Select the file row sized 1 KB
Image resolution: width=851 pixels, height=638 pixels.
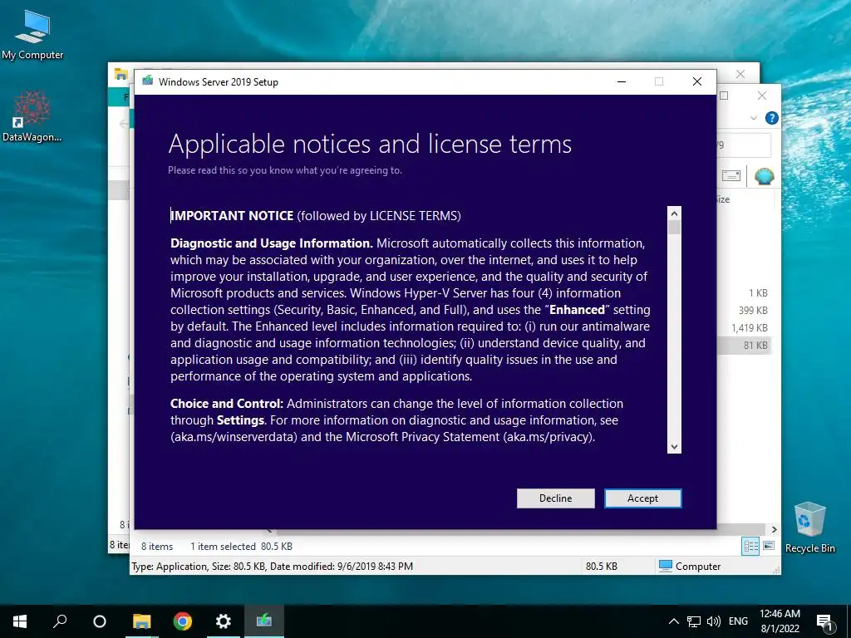[744, 293]
